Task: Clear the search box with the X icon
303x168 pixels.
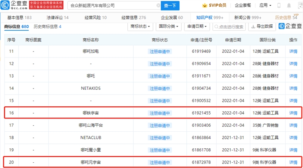Action: [x=158, y=5]
